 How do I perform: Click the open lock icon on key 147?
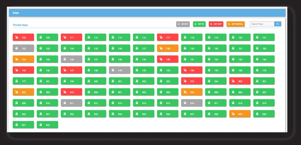(x=65, y=70)
